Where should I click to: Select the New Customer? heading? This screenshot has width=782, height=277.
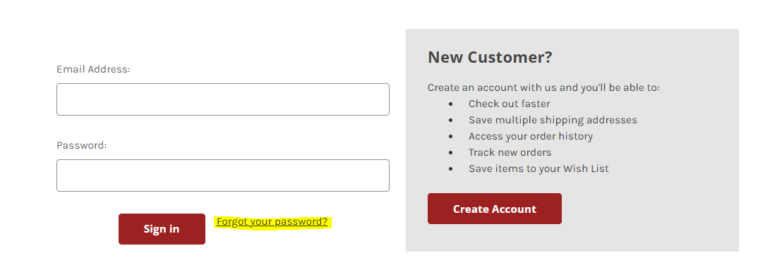[x=491, y=57]
